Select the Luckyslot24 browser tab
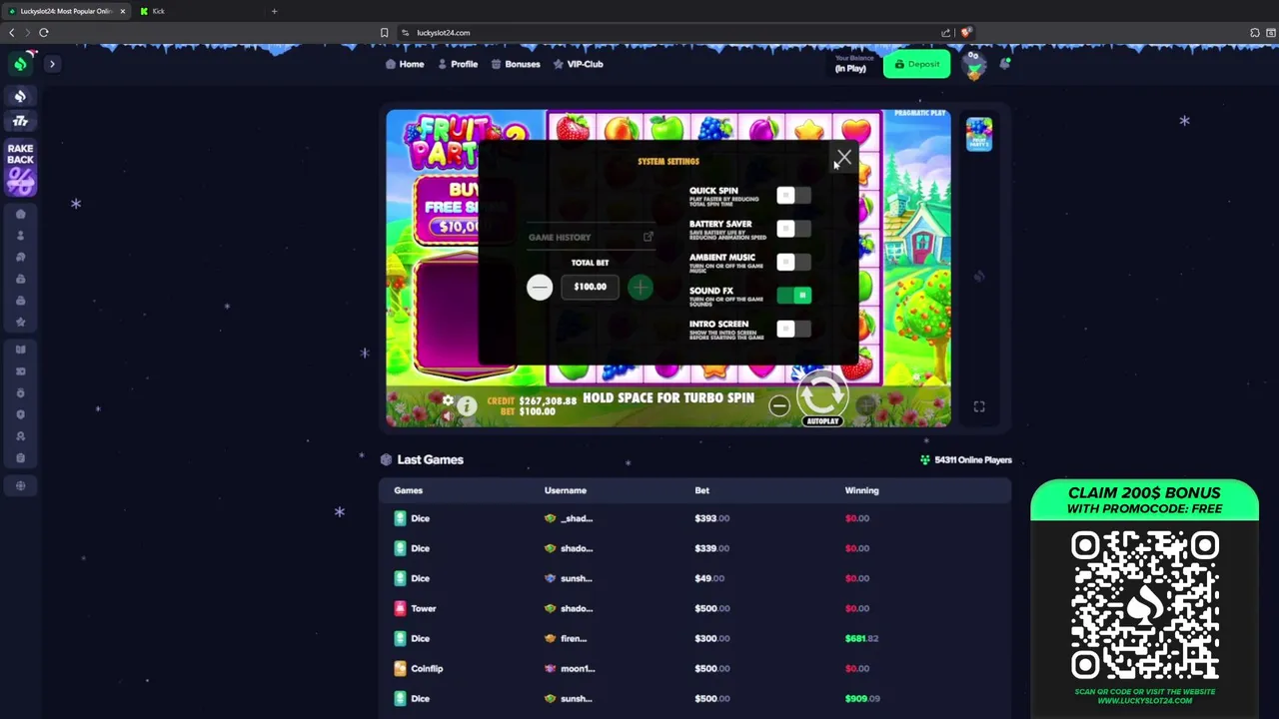 pyautogui.click(x=68, y=11)
